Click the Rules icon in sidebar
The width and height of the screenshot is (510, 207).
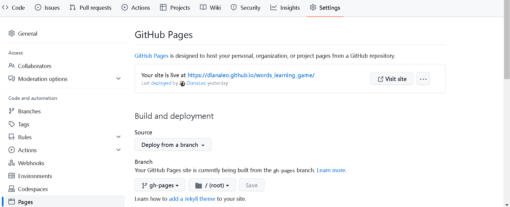tap(12, 137)
